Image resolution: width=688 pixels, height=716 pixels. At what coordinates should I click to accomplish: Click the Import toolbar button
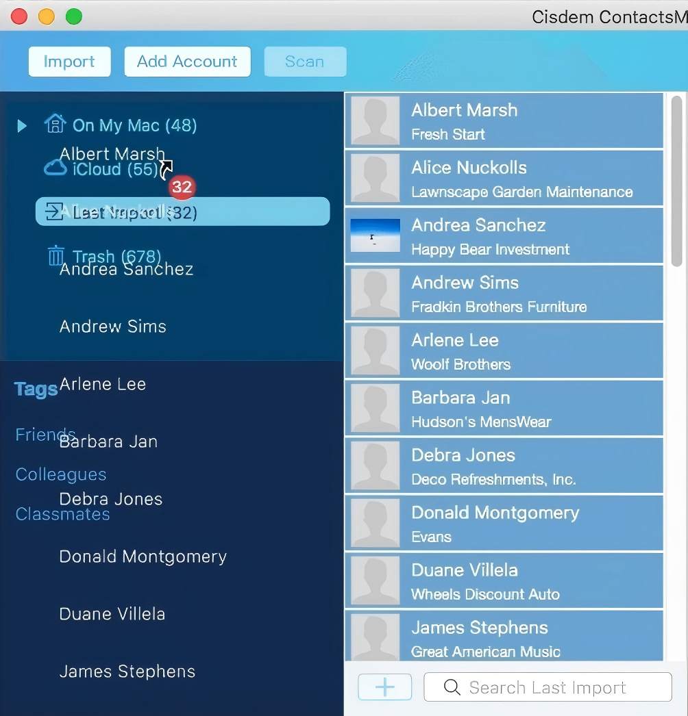tap(69, 61)
